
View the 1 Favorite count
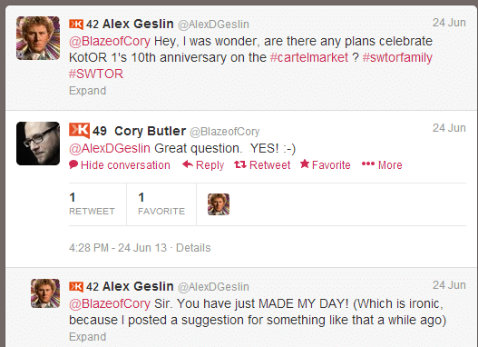coord(161,203)
